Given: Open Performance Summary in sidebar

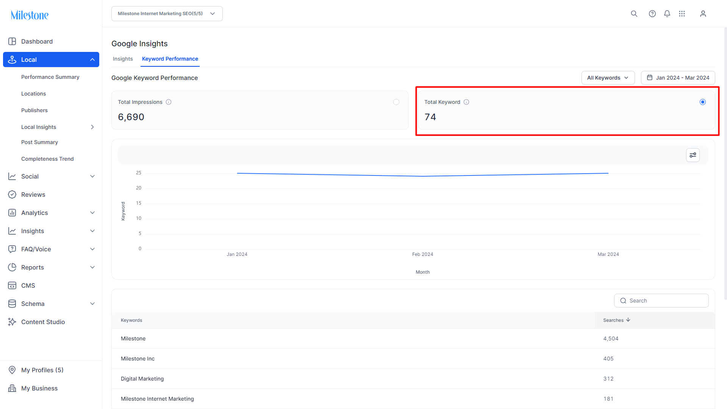Looking at the screenshot, I should (50, 77).
